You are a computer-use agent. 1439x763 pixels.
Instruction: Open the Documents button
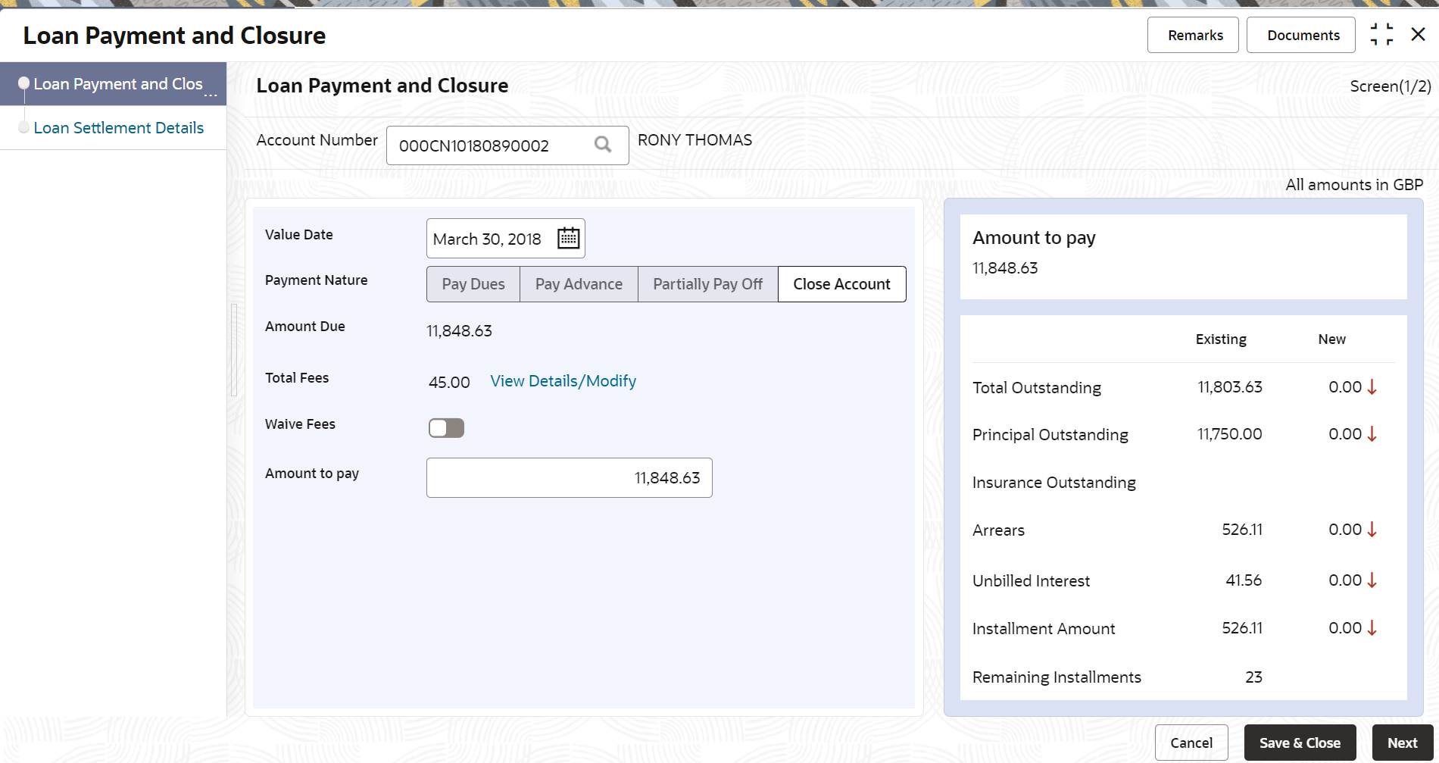click(1301, 35)
